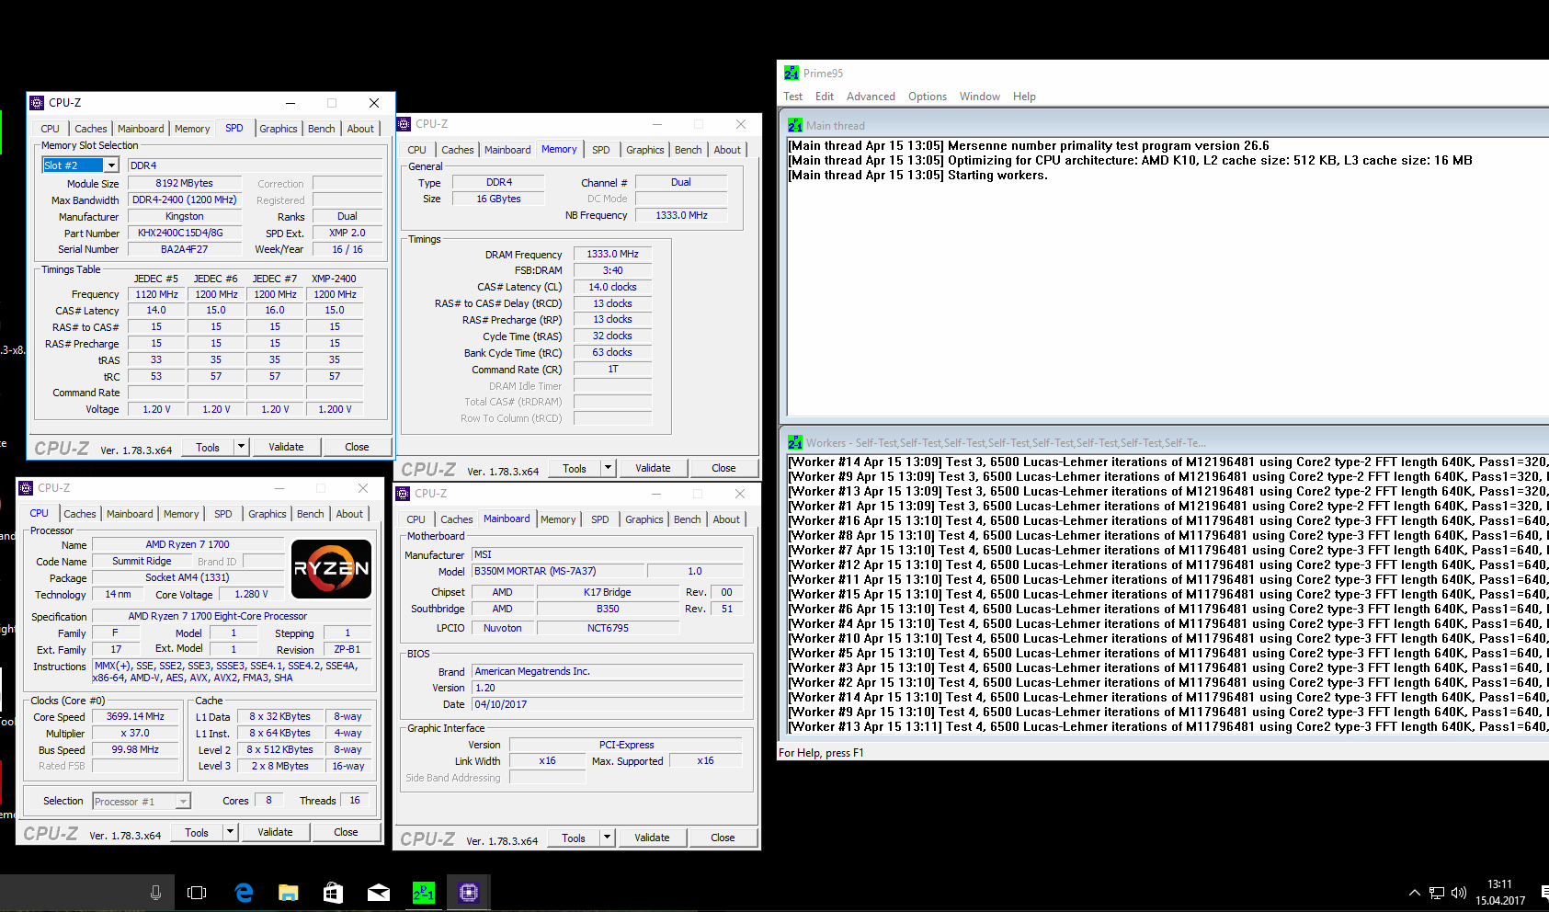
Task: Click Tools button in Memory CPU-Z window
Action: click(x=575, y=468)
